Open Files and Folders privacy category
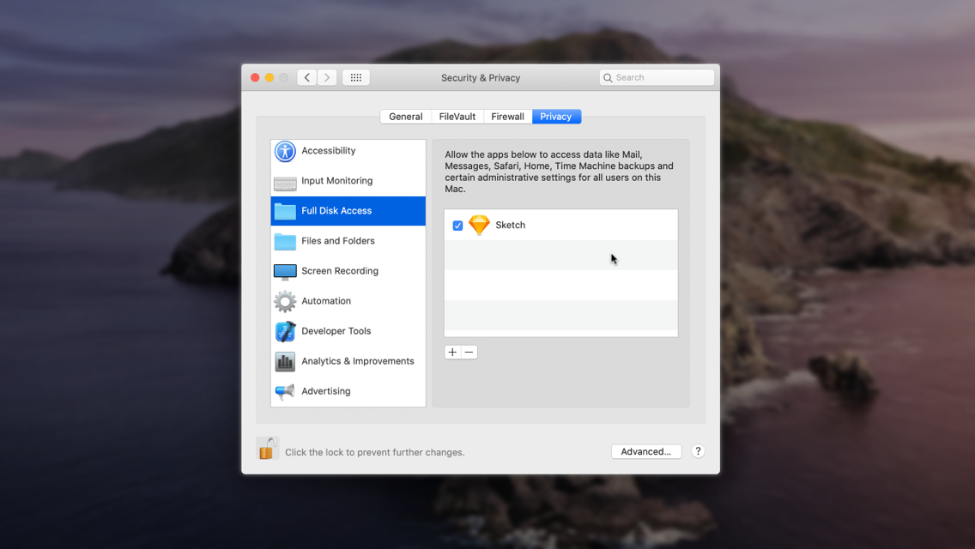The height and width of the screenshot is (549, 975). [x=337, y=241]
